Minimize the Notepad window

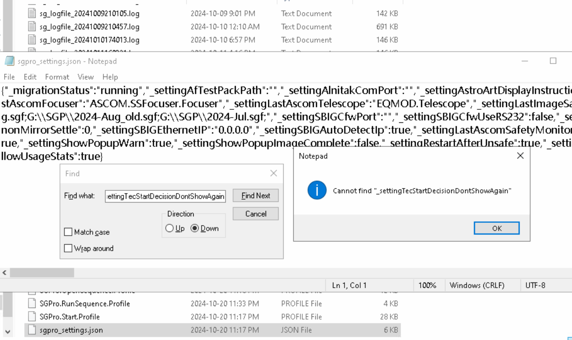click(x=524, y=61)
